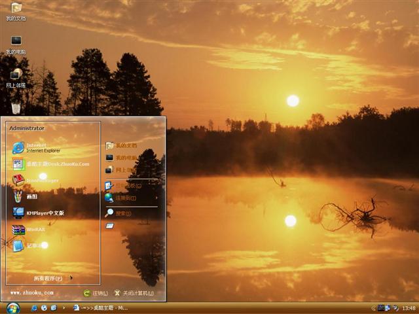Click the 关闭计算机 shutdown button

pyautogui.click(x=134, y=293)
